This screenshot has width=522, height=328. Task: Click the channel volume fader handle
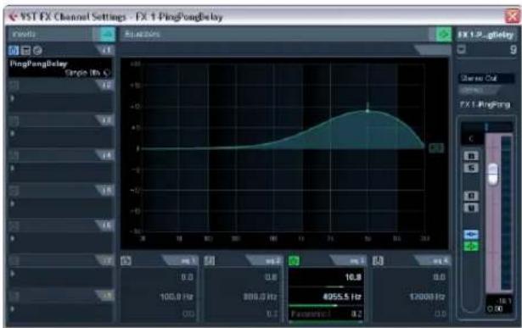[x=492, y=174]
